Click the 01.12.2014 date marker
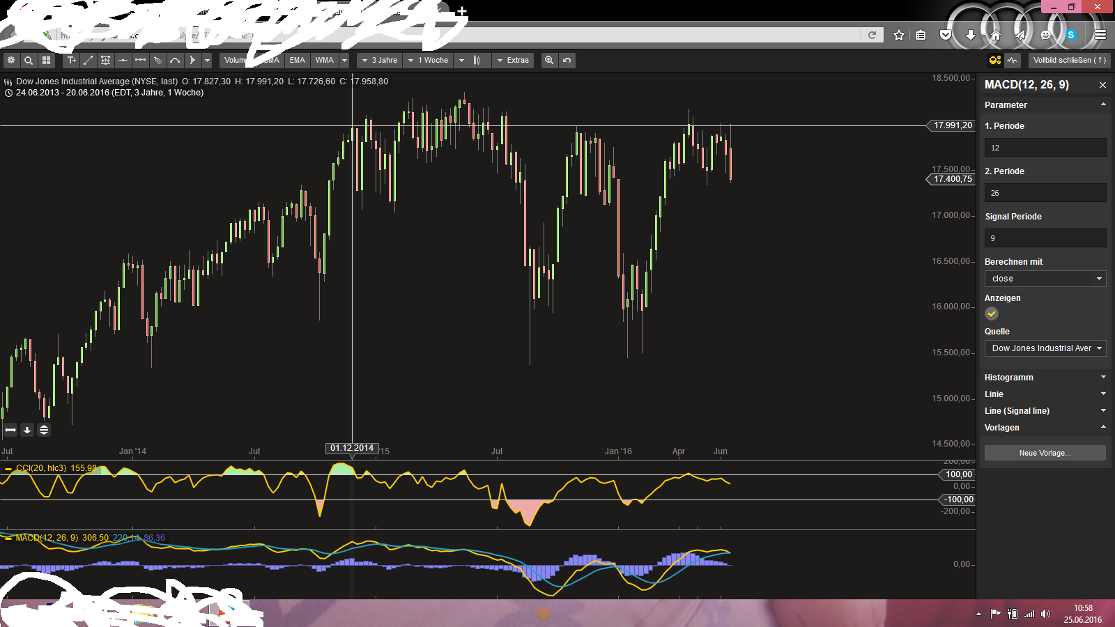The height and width of the screenshot is (627, 1115). pos(352,448)
